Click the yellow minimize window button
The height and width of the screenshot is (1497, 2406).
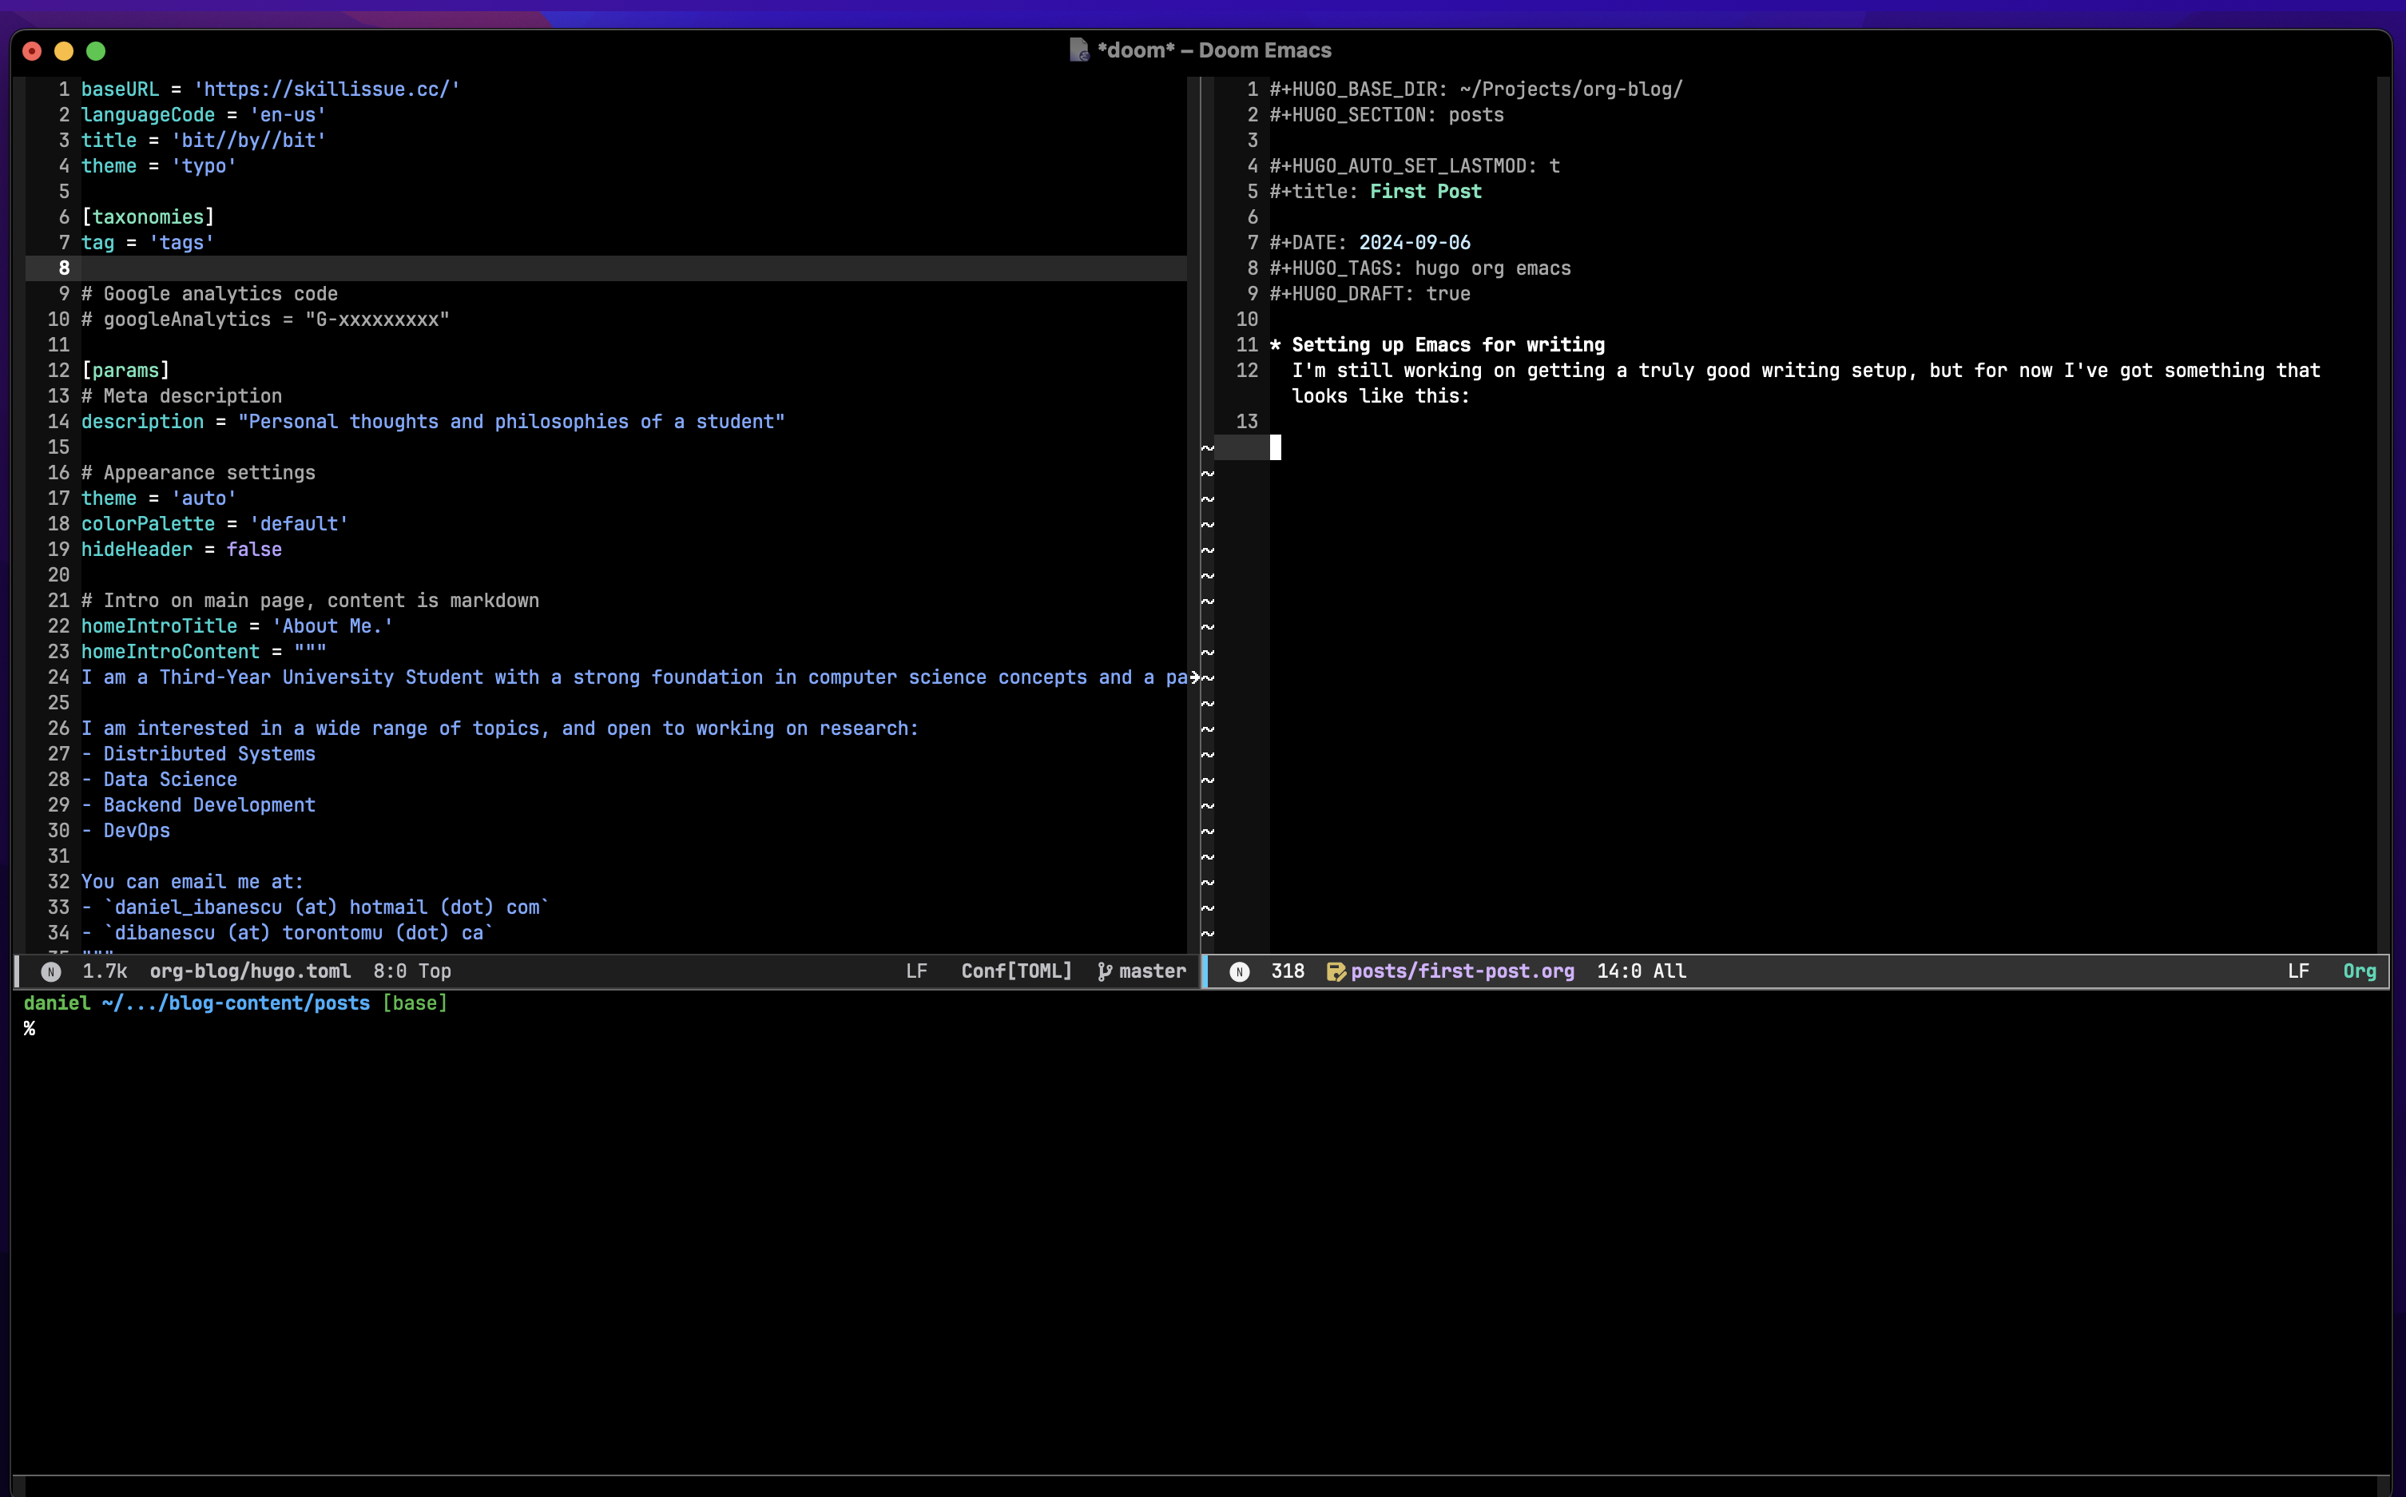(x=65, y=50)
